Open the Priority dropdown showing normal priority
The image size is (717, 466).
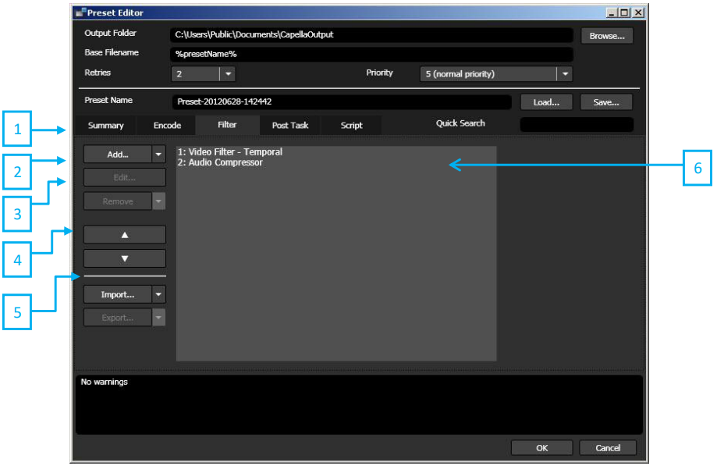coord(564,73)
